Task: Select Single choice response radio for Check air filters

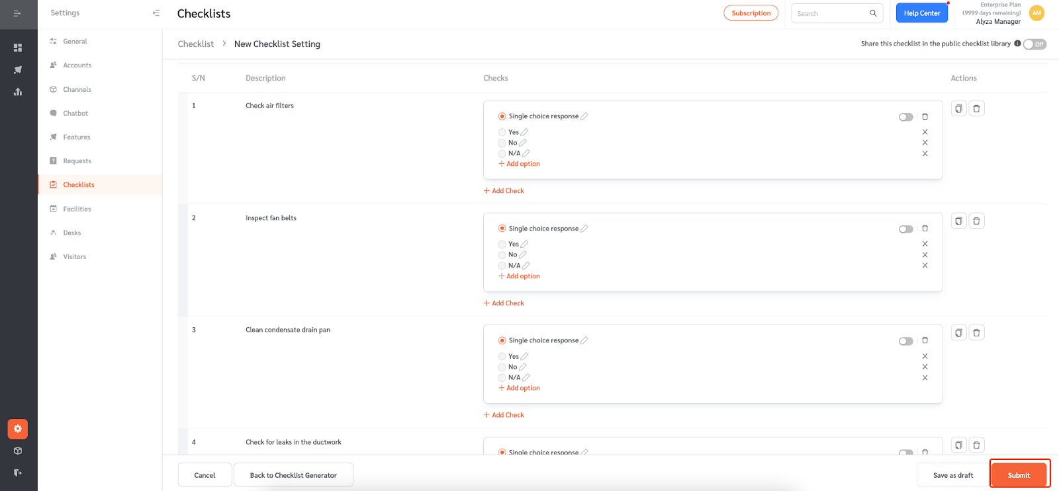Action: pyautogui.click(x=502, y=116)
